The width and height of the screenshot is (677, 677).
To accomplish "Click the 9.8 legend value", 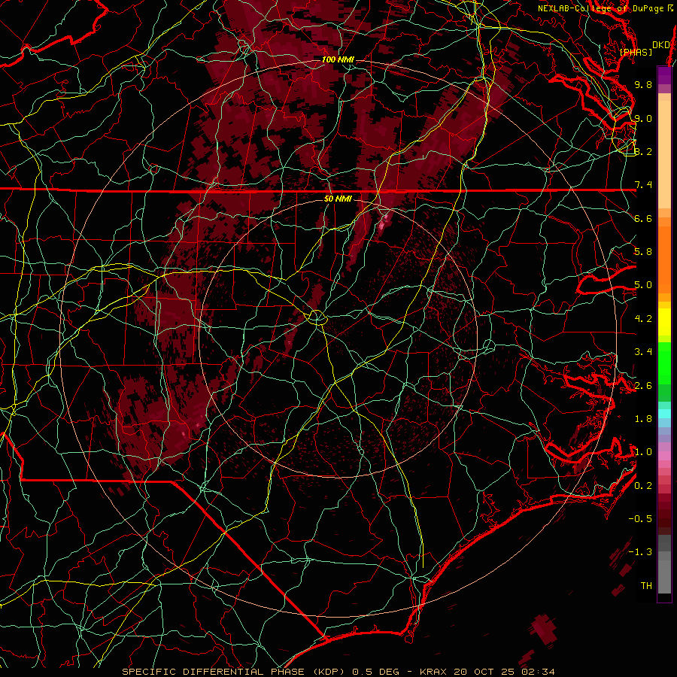I will click(643, 84).
